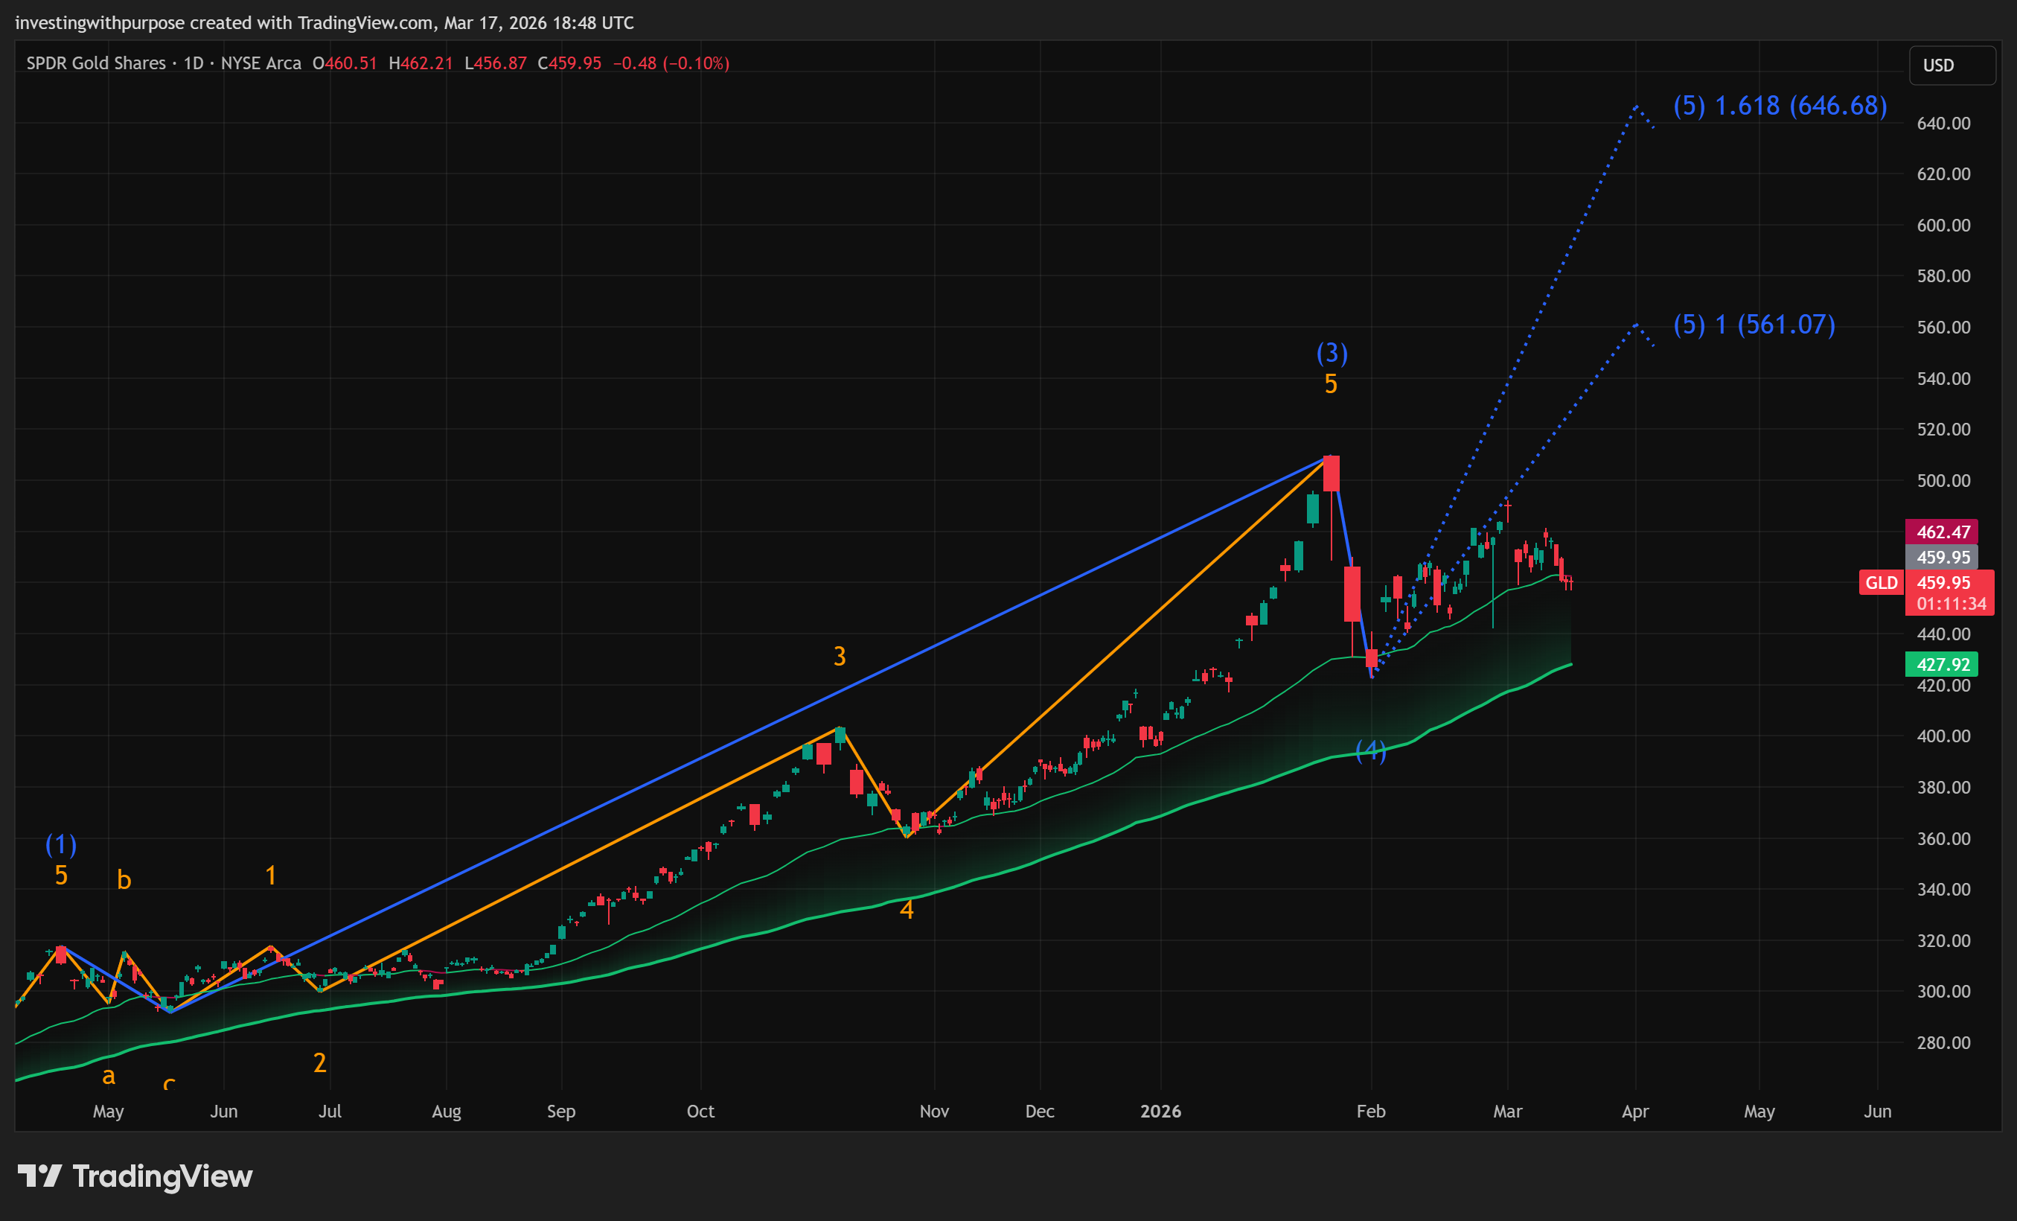The image size is (2017, 1221).
Task: Click 640.00 on the price scale
Action: point(1943,124)
